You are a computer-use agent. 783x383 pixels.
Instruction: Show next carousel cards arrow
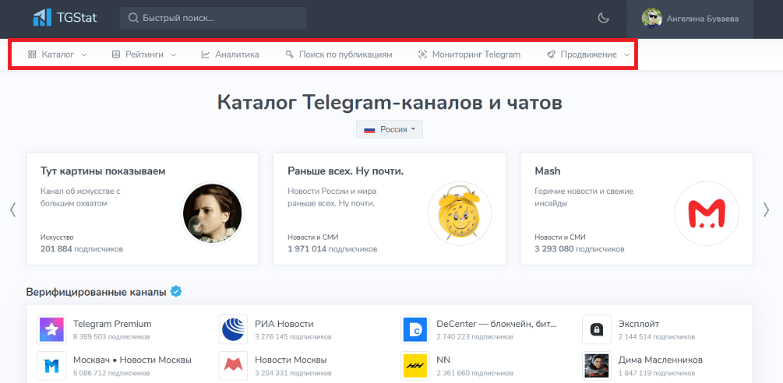(x=767, y=209)
